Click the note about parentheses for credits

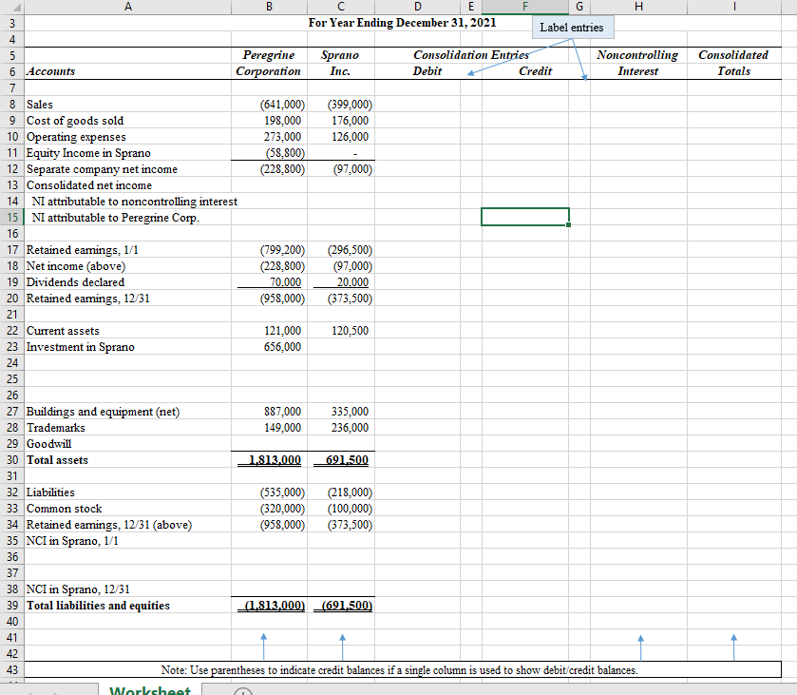pyautogui.click(x=400, y=670)
